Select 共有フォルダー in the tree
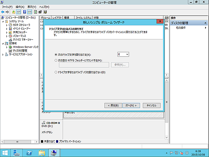Image resolution: width=209 pixels, height=157 pixels. 20,32
